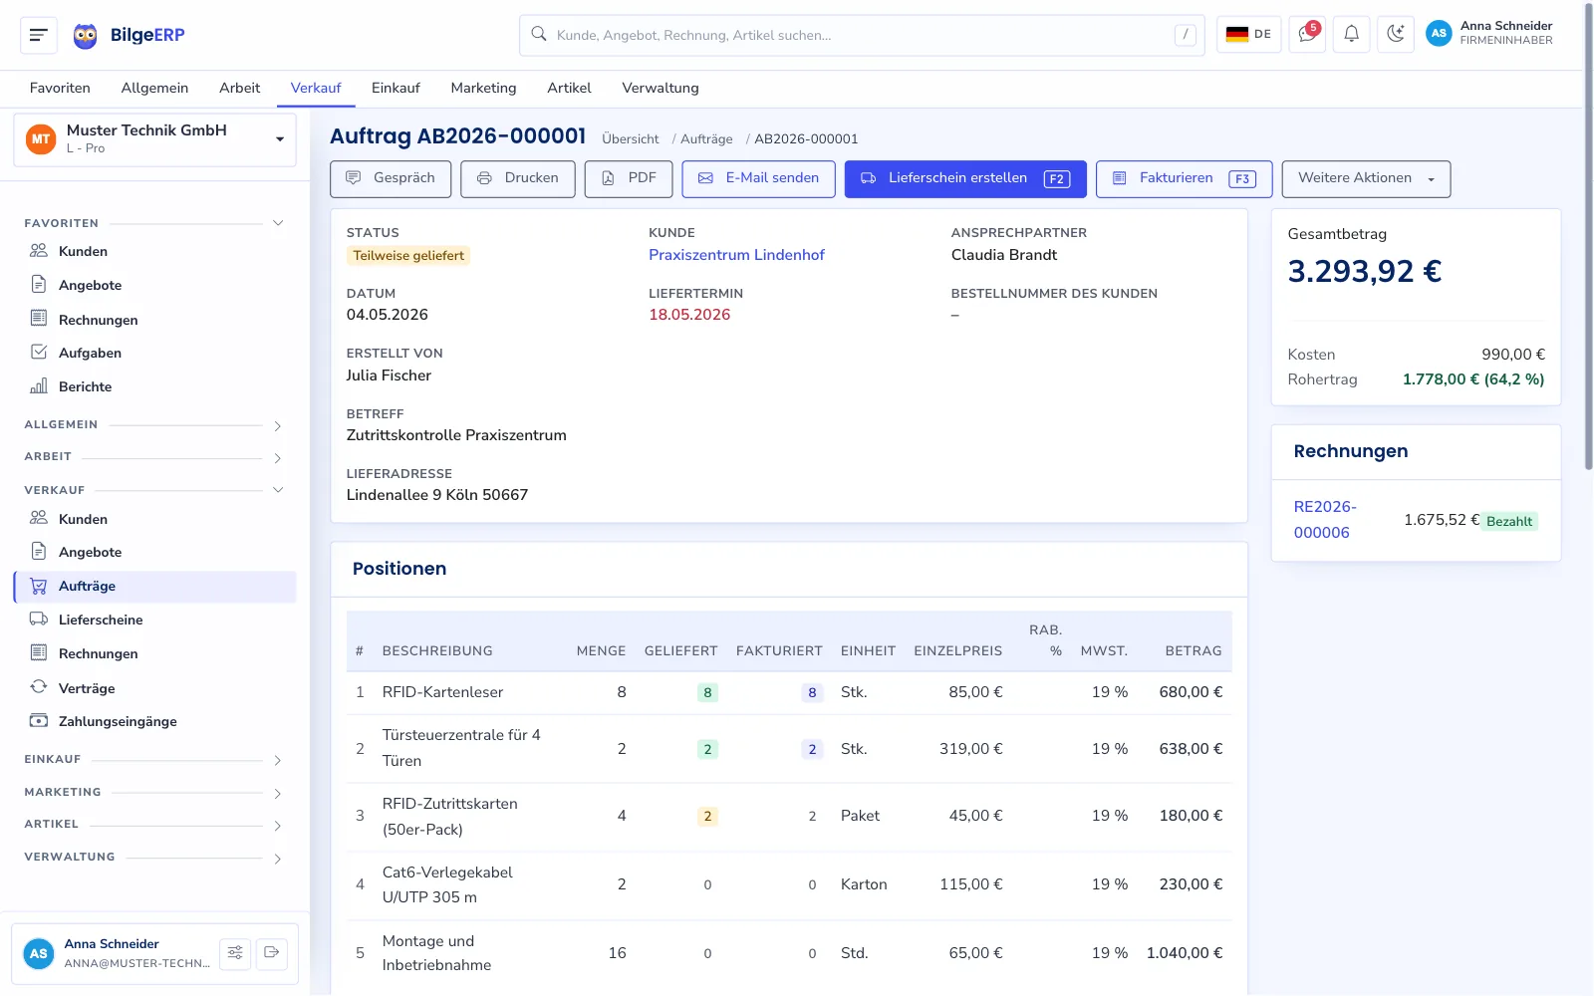
Task: Expand the Einkauf sidebar section
Action: pos(278,760)
